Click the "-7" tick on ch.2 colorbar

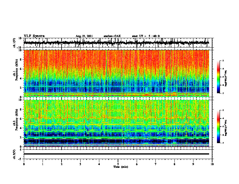pyautogui.click(x=222, y=143)
